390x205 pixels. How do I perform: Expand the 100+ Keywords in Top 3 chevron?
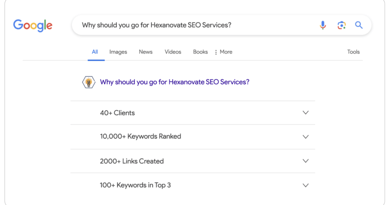click(305, 185)
